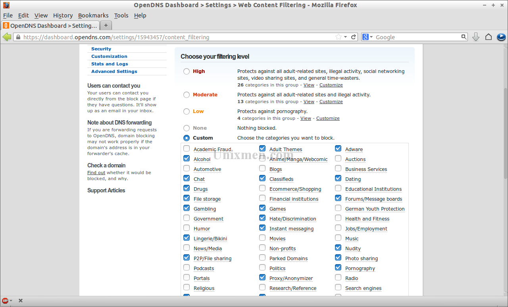The image size is (508, 307).
Task: Open the Stats and Logs link
Action: (x=110, y=64)
